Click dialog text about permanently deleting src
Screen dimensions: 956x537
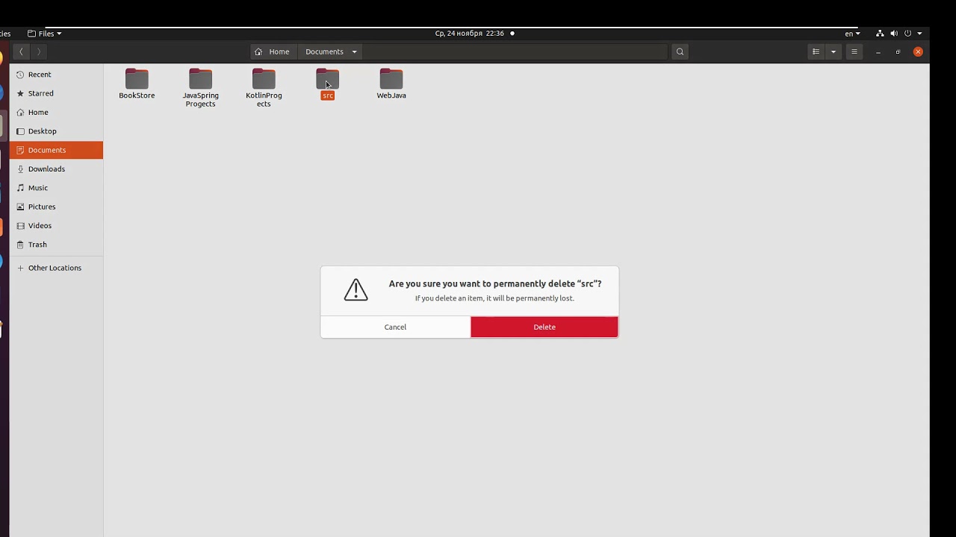point(495,283)
